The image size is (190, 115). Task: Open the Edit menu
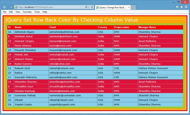click(11, 12)
